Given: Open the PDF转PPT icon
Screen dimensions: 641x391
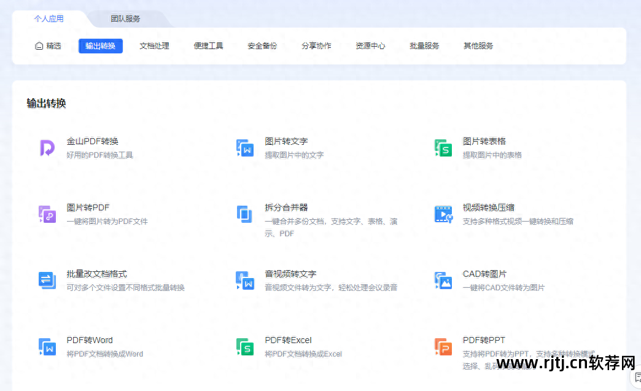Looking at the screenshot, I should coord(443,346).
